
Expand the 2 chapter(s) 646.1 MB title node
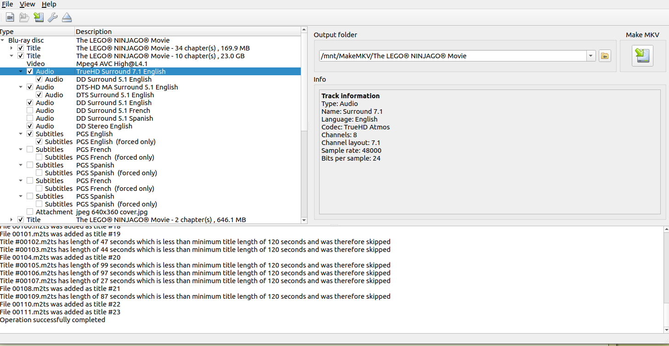pyautogui.click(x=12, y=220)
